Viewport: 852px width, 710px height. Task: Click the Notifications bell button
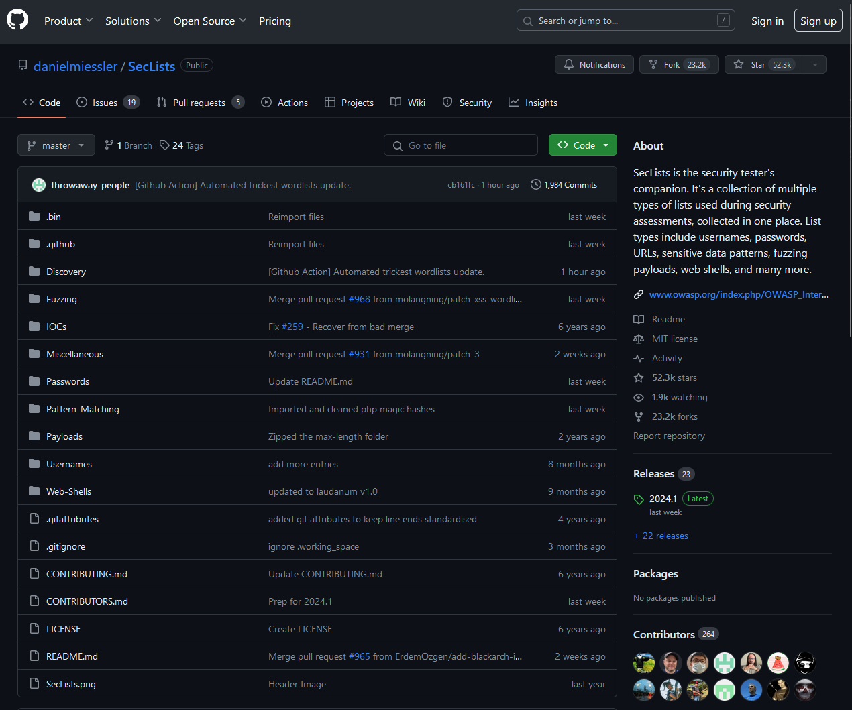pyautogui.click(x=594, y=64)
